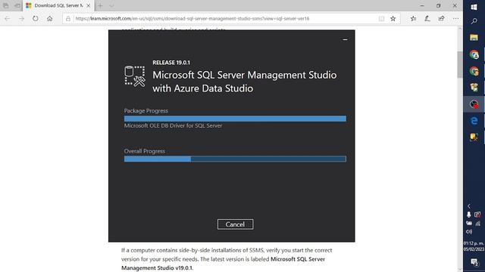Image resolution: width=485 pixels, height=272 pixels.
Task: Open a new browser tab
Action: (x=100, y=5)
